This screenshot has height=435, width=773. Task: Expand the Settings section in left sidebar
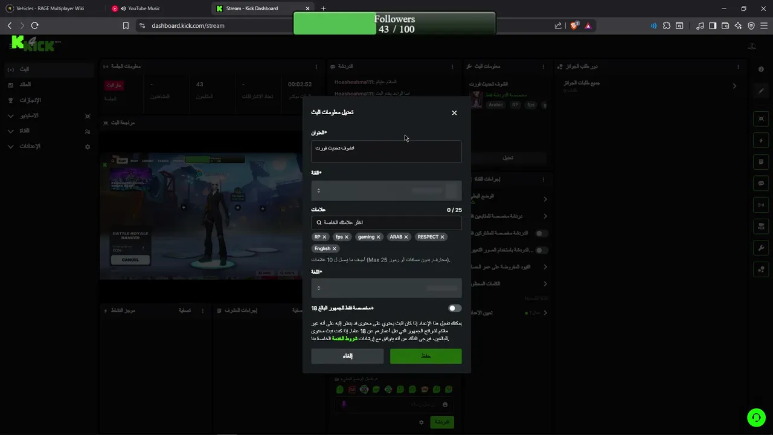coord(48,146)
